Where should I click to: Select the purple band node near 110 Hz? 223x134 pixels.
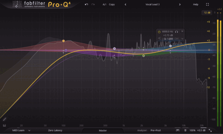(66, 50)
